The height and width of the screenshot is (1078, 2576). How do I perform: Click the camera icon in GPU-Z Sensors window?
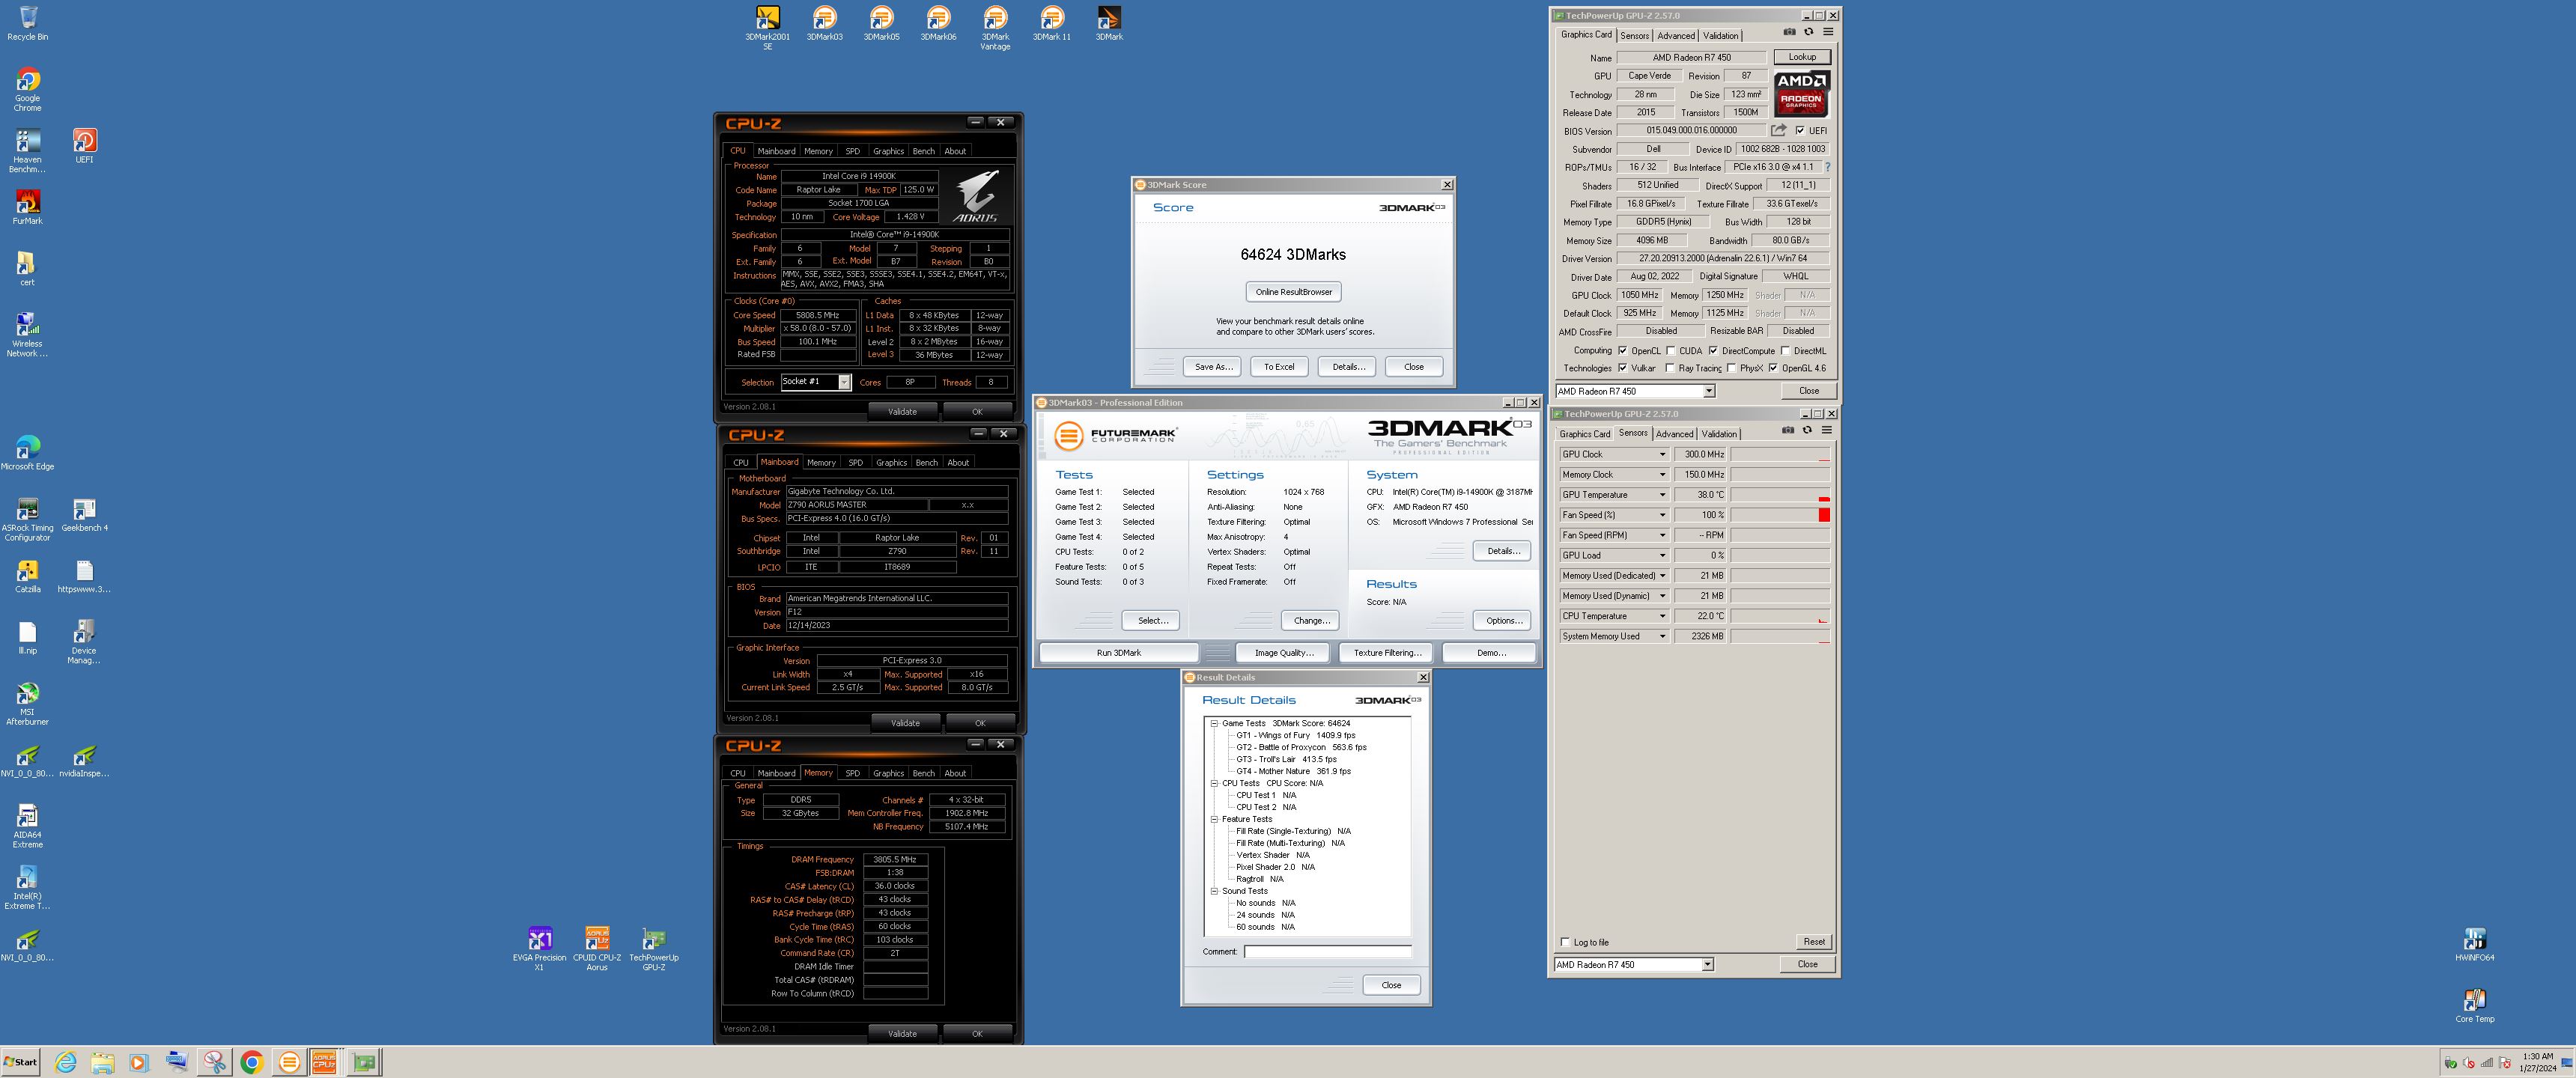pos(1788,430)
